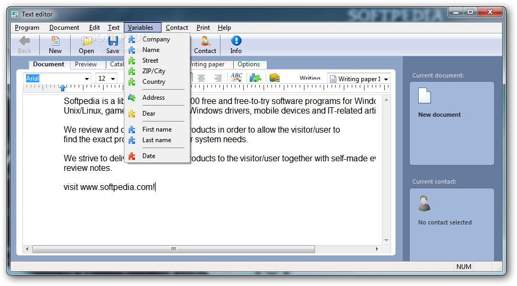Save the document with the Save icon

pos(113,45)
